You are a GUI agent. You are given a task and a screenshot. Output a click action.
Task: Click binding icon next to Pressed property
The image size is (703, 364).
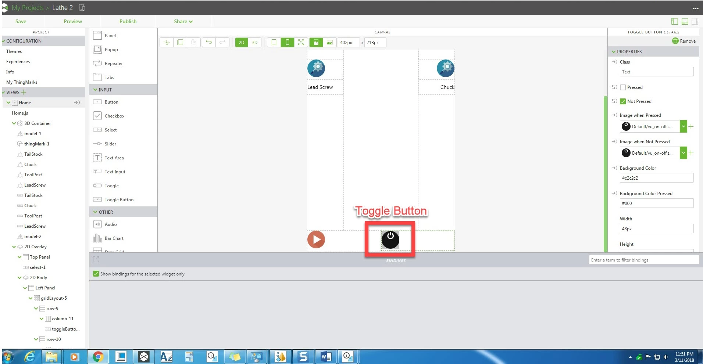tap(614, 87)
